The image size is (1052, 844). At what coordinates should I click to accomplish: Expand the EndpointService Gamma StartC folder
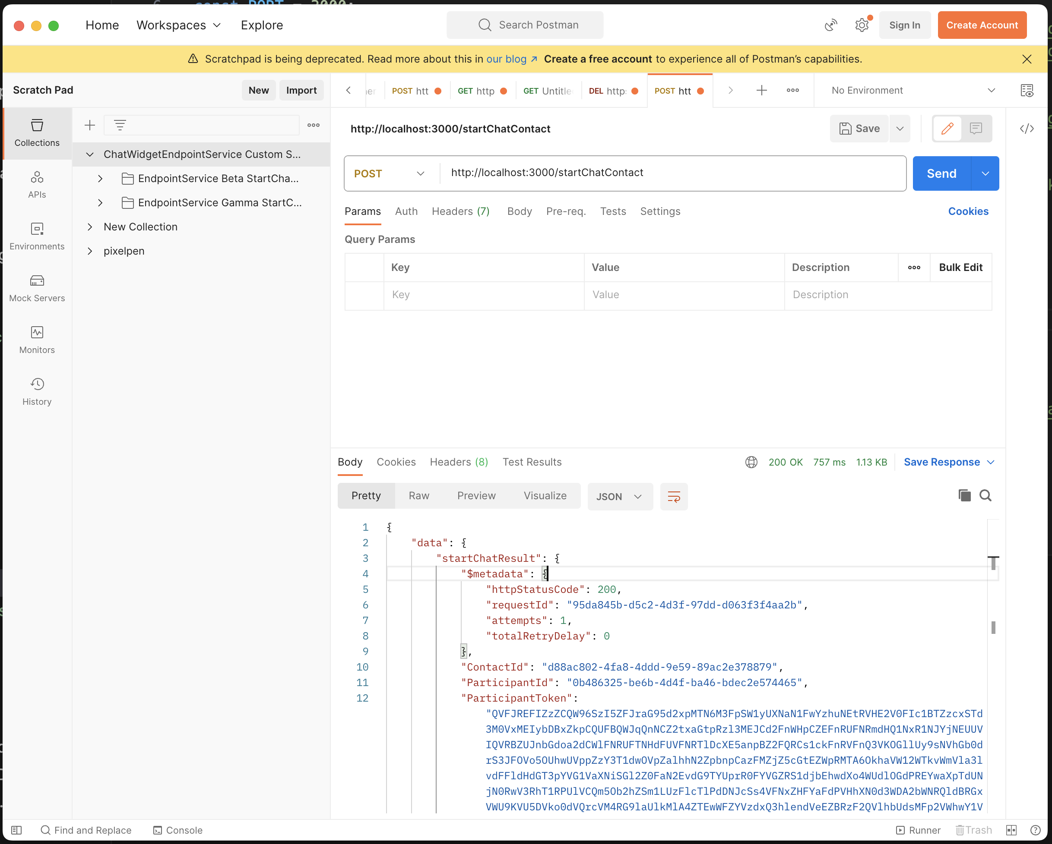[x=100, y=202]
